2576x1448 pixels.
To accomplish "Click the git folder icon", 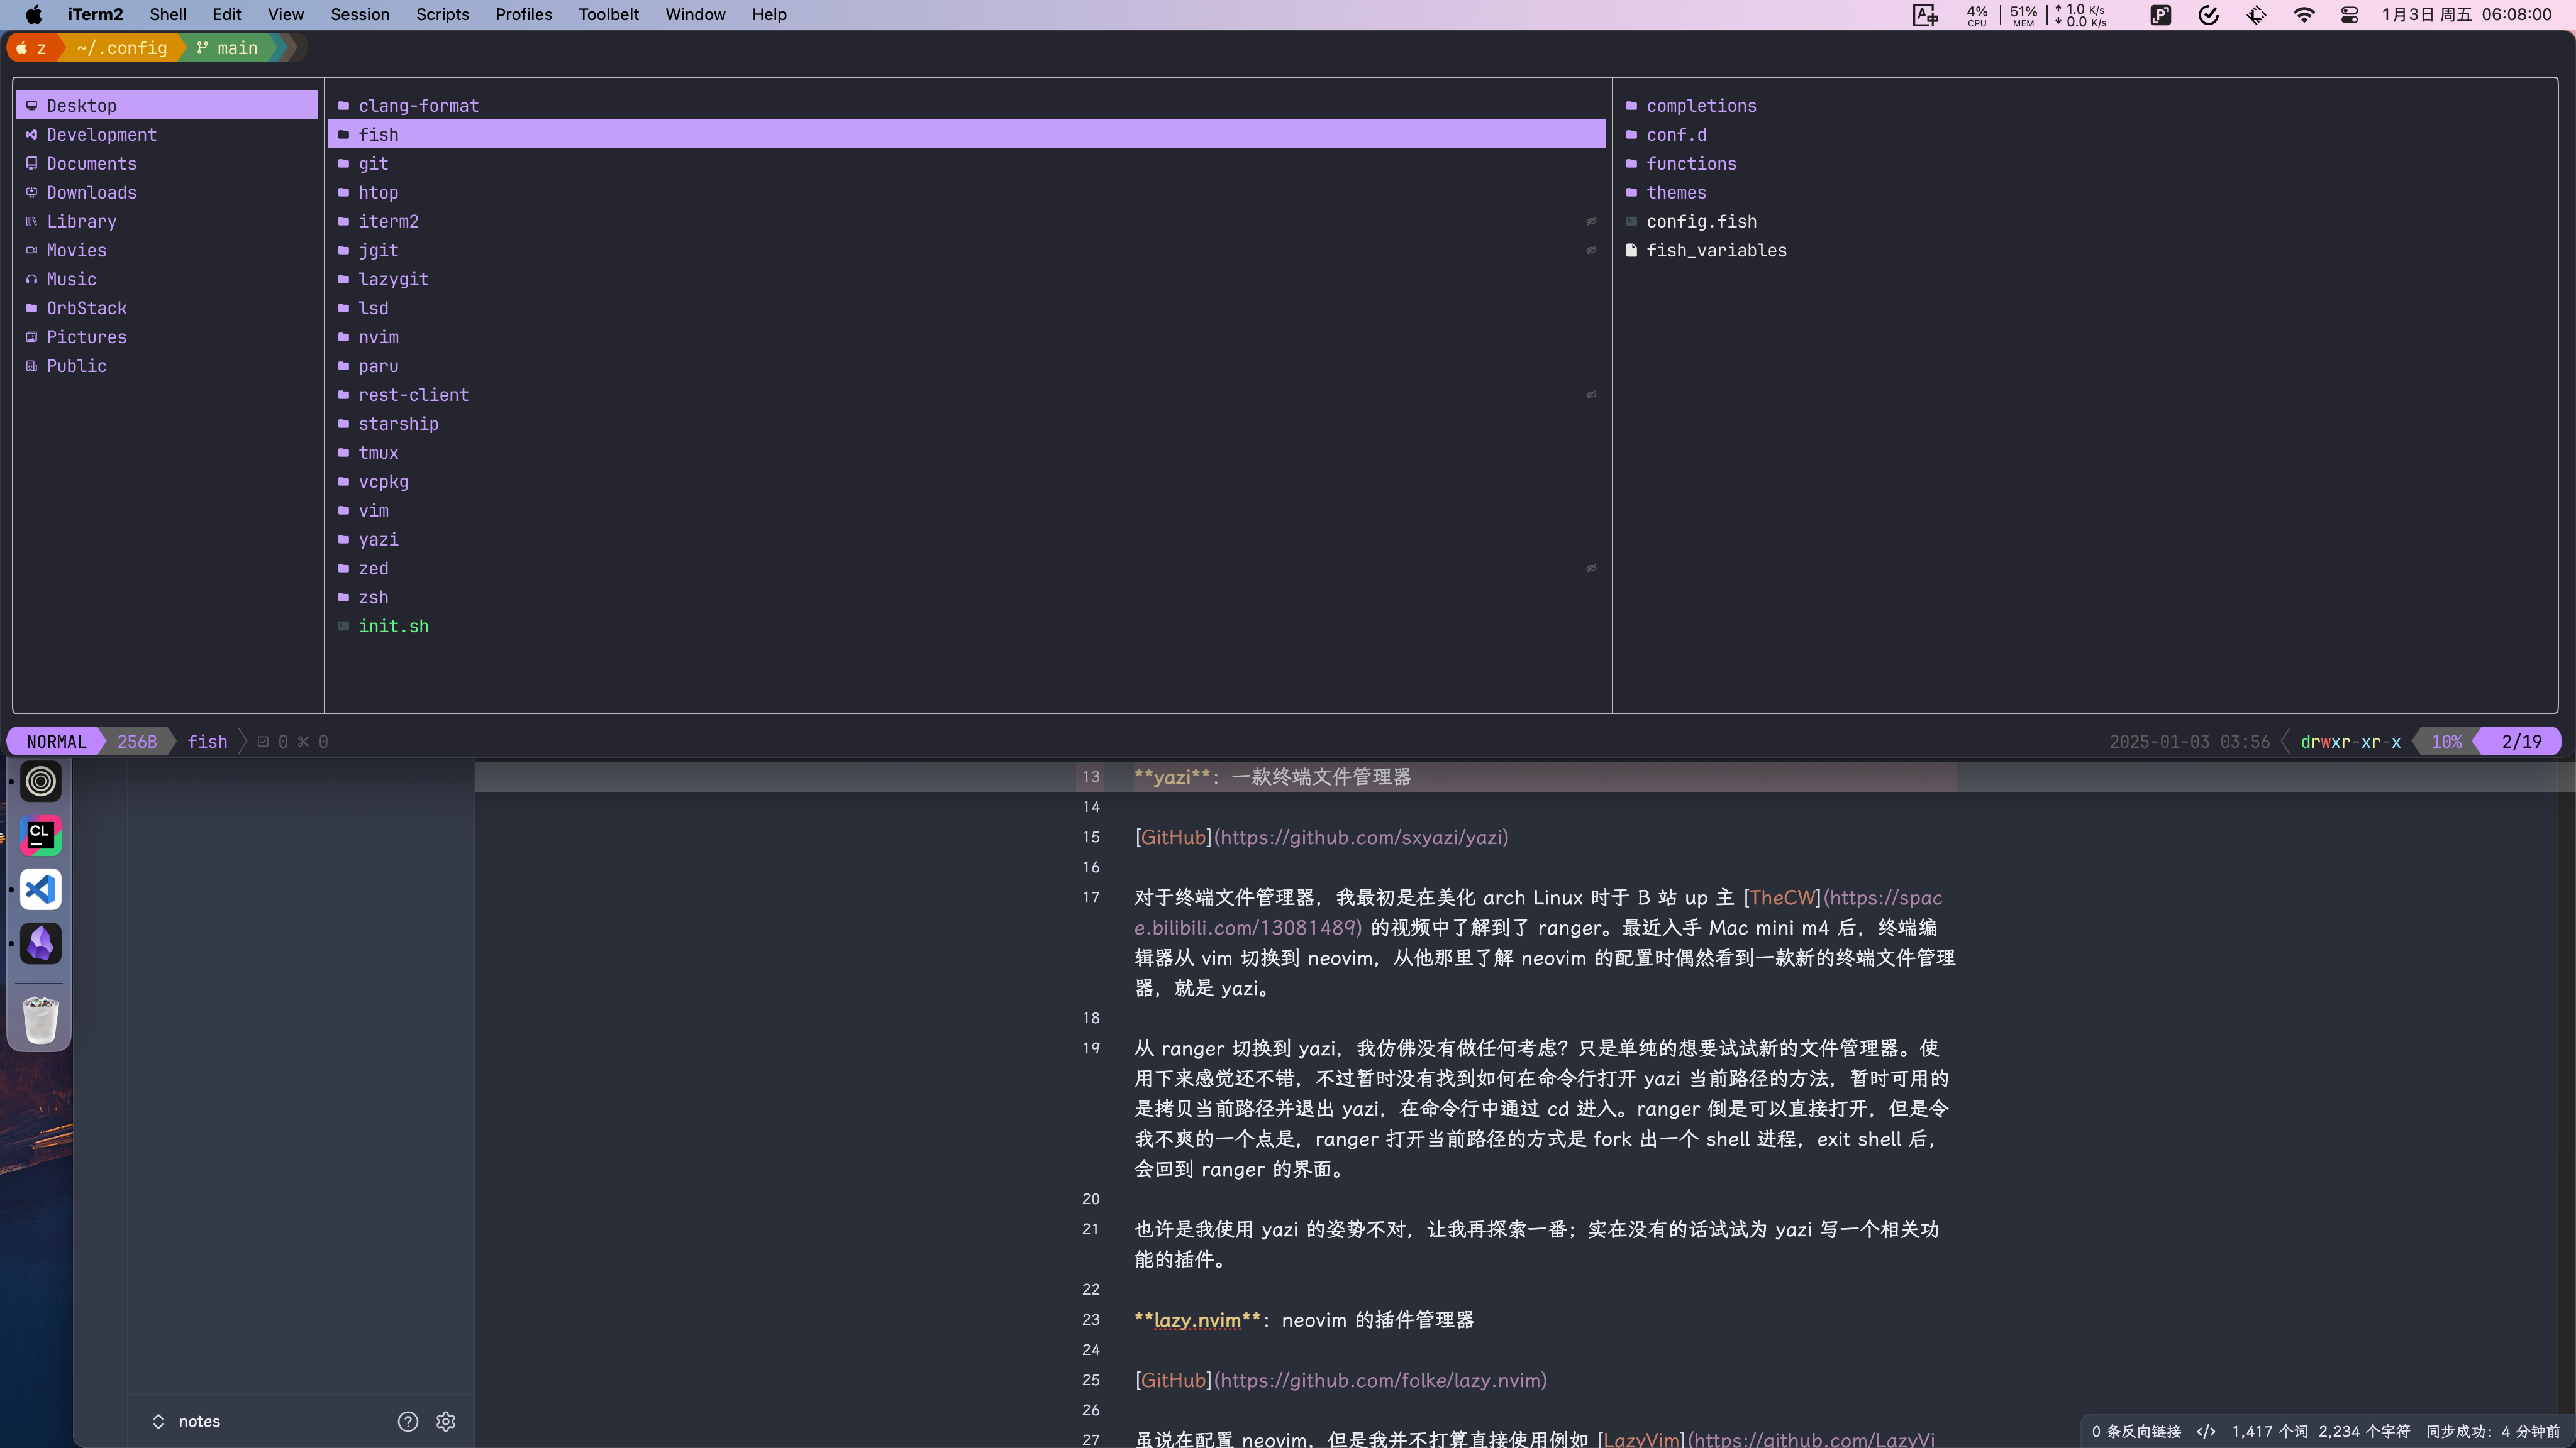I will pyautogui.click(x=343, y=163).
